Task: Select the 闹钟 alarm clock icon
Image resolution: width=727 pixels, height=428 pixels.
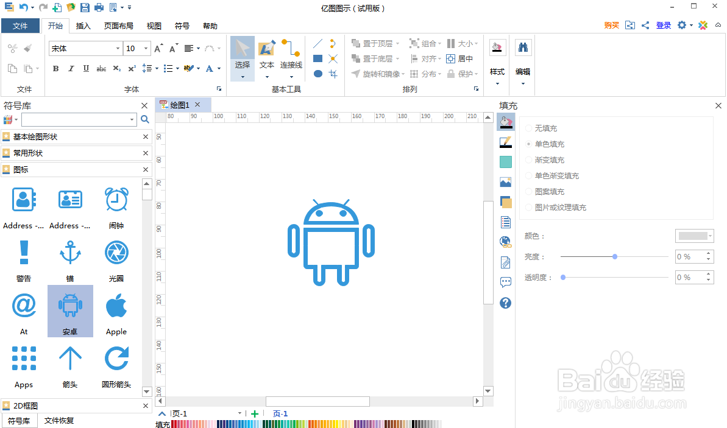Action: coord(116,205)
